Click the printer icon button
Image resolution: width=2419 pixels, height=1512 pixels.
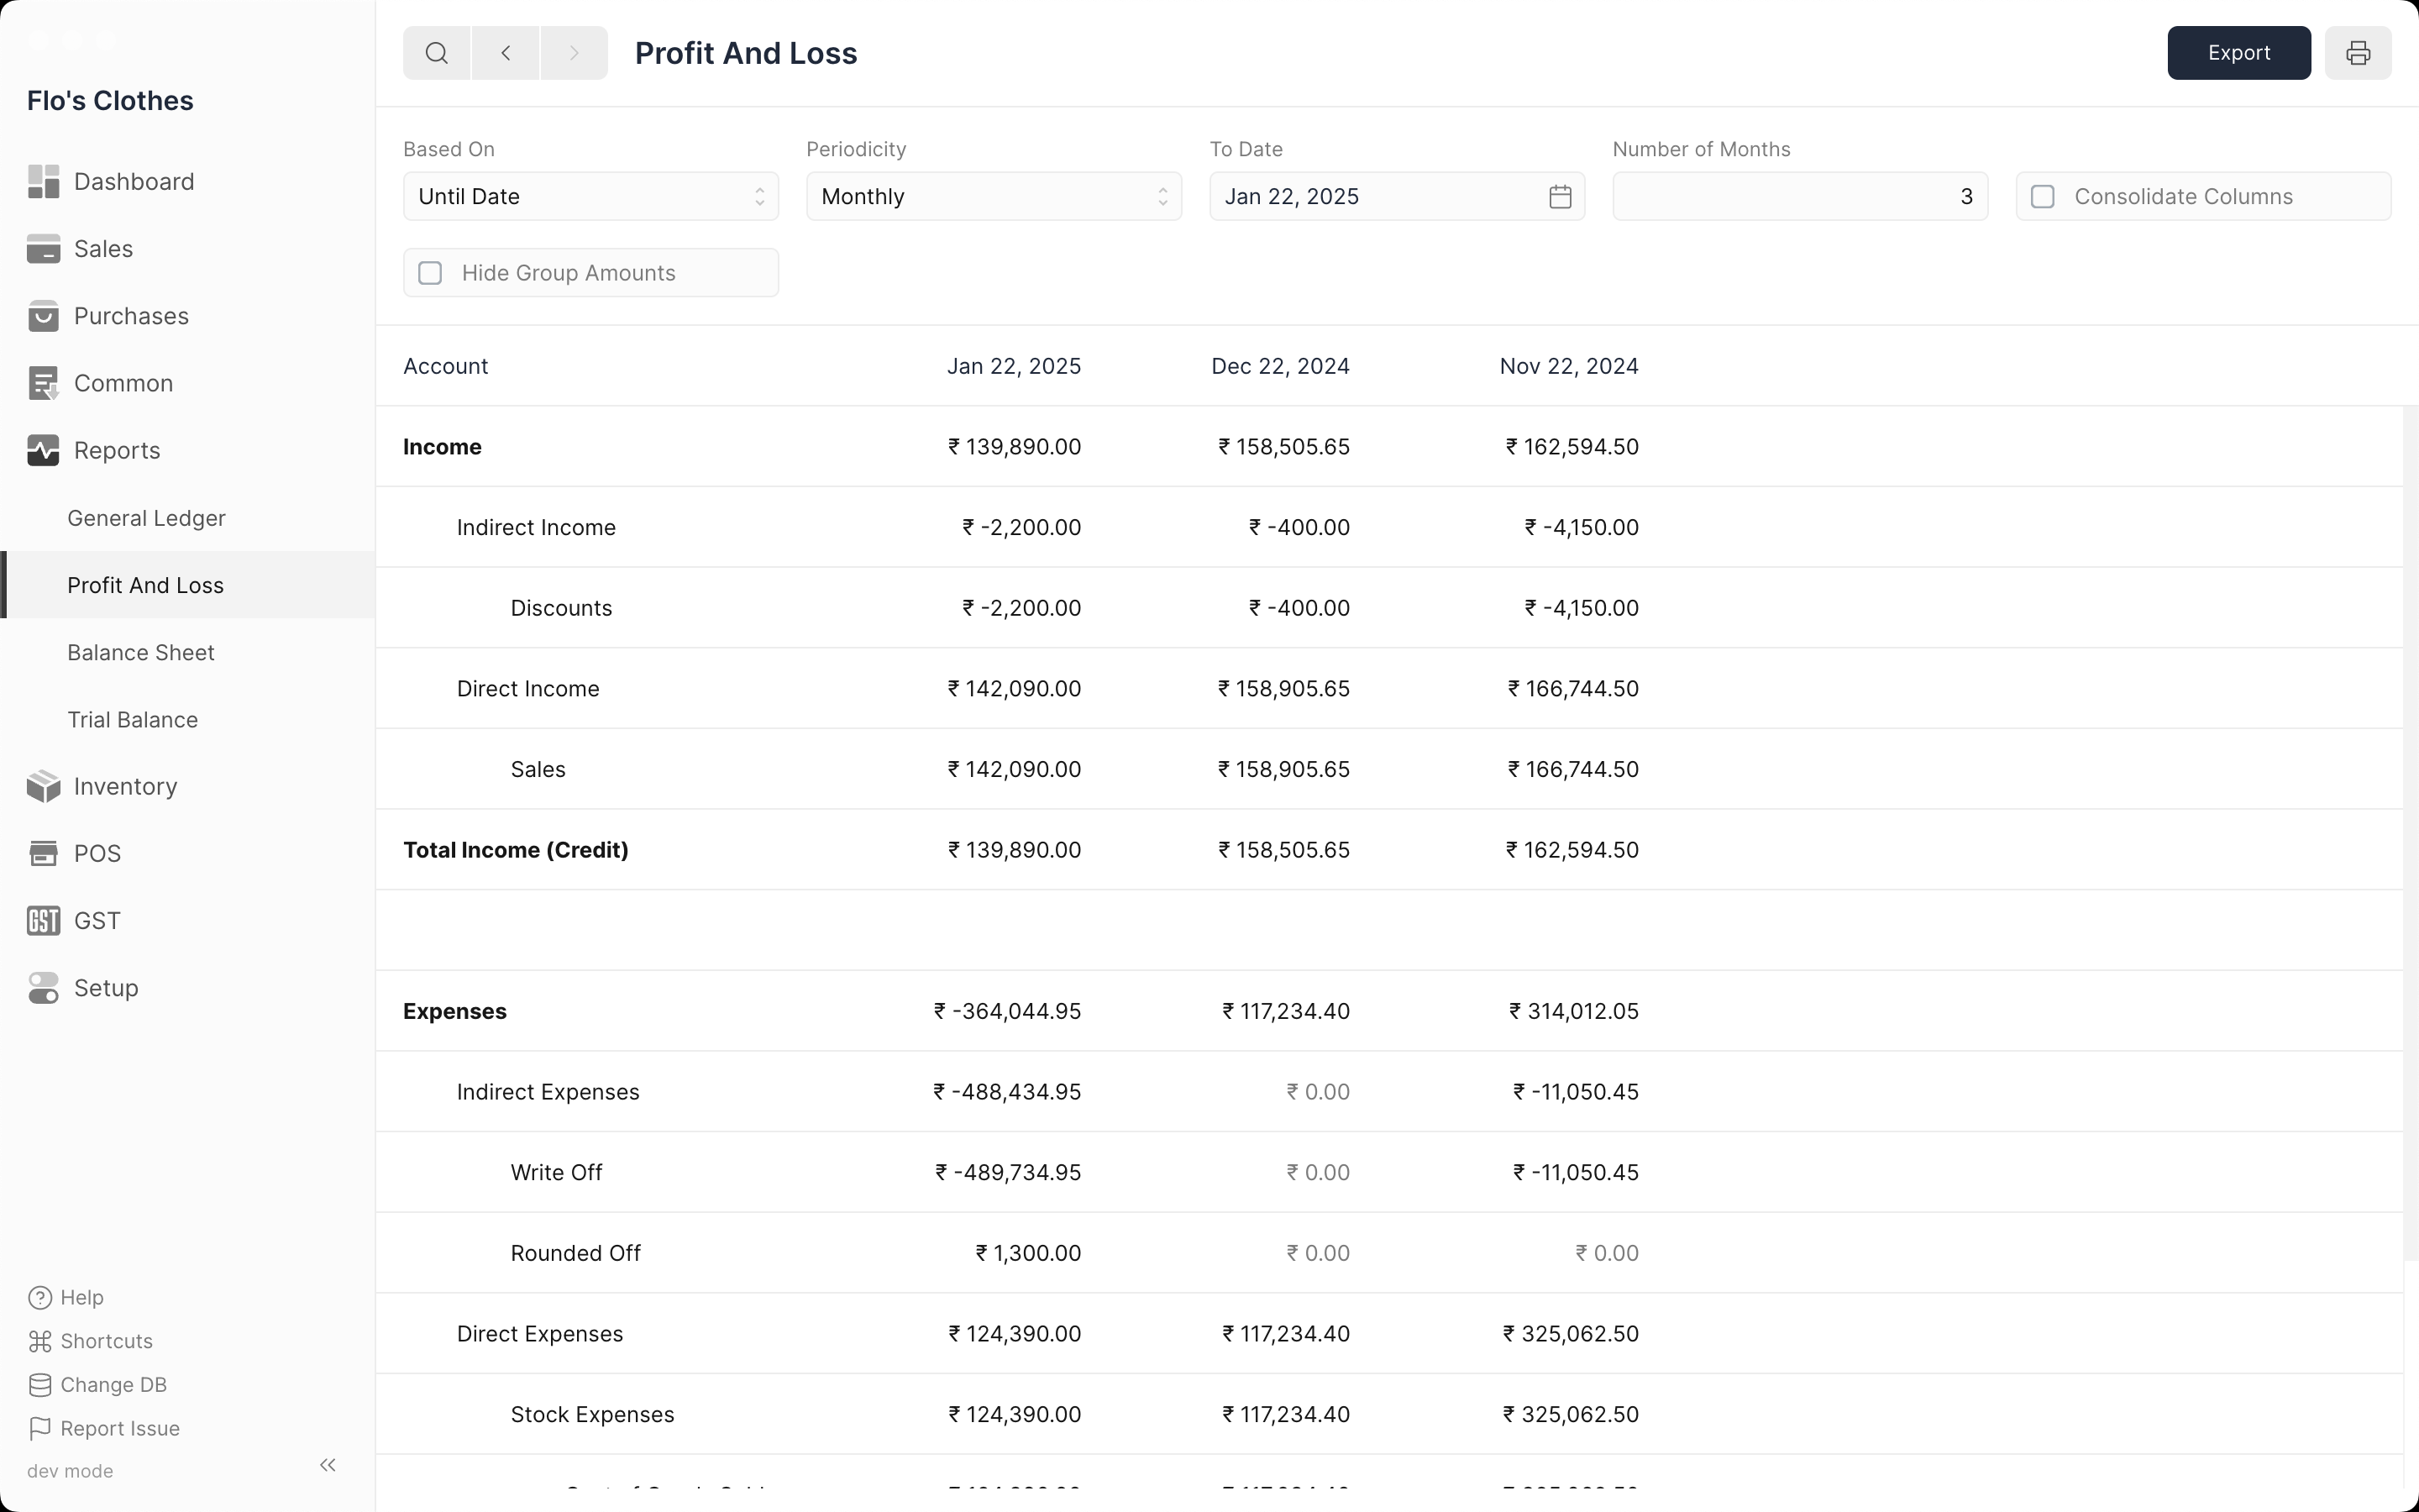tap(2357, 53)
